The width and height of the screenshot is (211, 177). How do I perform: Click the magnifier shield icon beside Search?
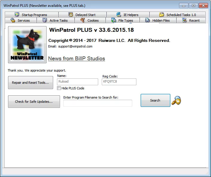pyautogui.click(x=176, y=100)
